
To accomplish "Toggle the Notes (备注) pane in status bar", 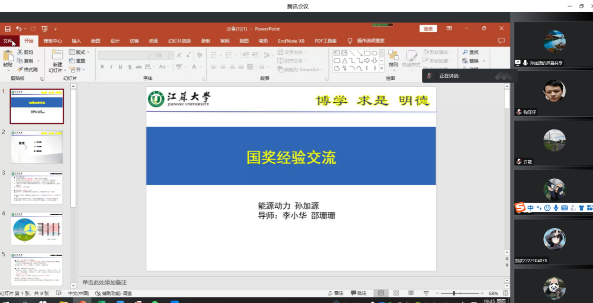I will (x=335, y=293).
